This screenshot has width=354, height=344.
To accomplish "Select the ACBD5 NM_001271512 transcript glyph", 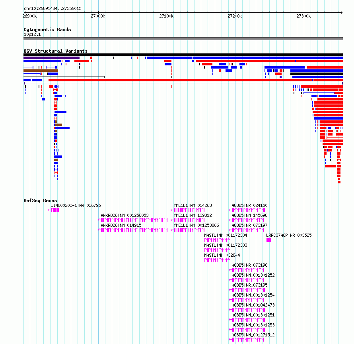I will [246, 340].
